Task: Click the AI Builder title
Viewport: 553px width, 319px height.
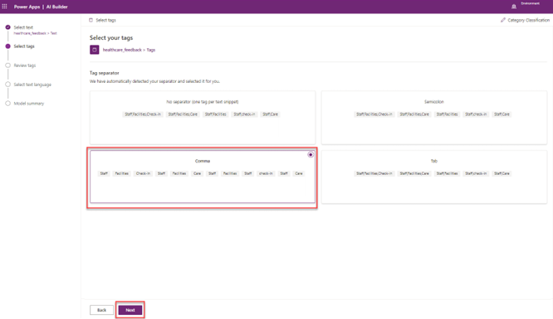Action: (x=56, y=7)
